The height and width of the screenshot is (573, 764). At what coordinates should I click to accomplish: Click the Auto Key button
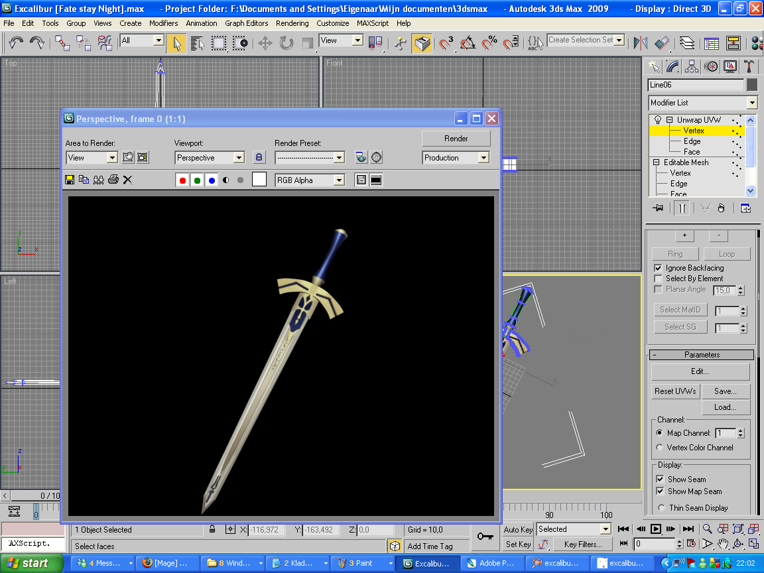pyautogui.click(x=519, y=530)
